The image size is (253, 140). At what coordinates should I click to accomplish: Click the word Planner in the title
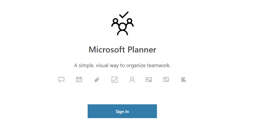pos(142,49)
